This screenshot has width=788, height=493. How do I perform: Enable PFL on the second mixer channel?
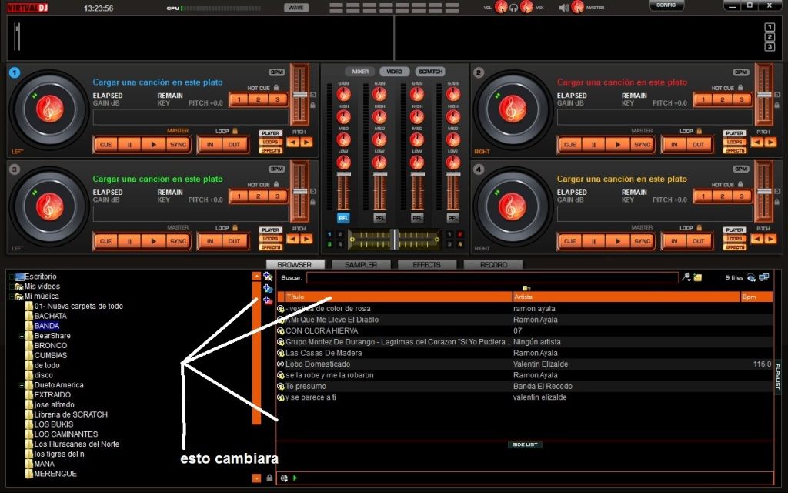pos(379,218)
